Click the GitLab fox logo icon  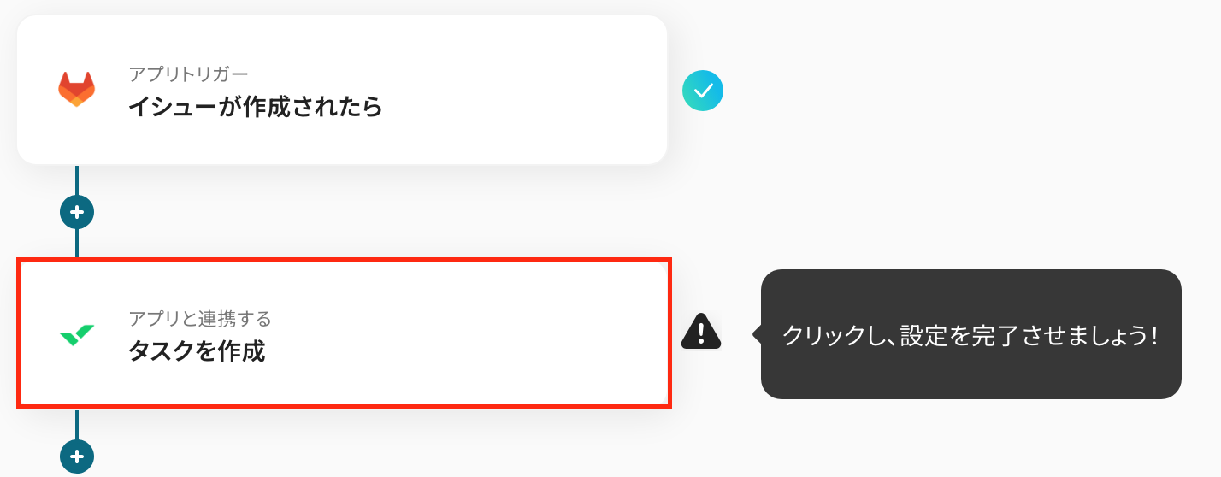pyautogui.click(x=76, y=90)
